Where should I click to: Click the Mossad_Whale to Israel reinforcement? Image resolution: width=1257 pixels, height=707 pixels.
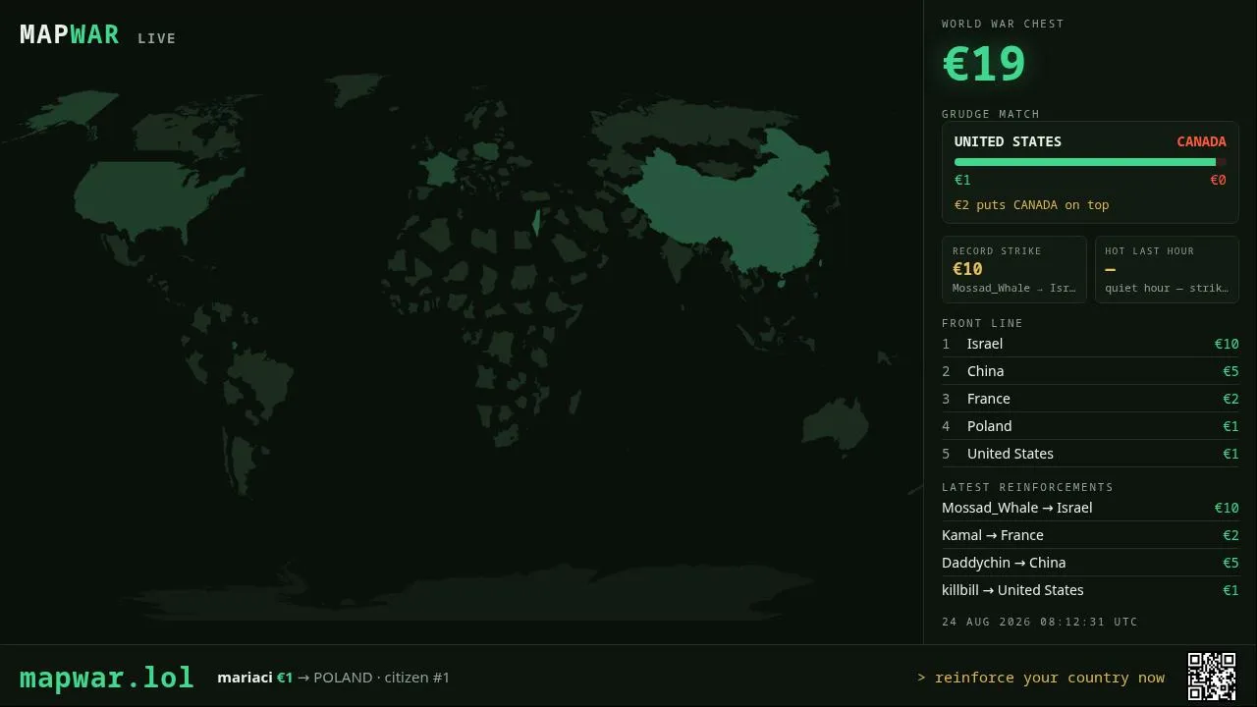pos(1090,508)
